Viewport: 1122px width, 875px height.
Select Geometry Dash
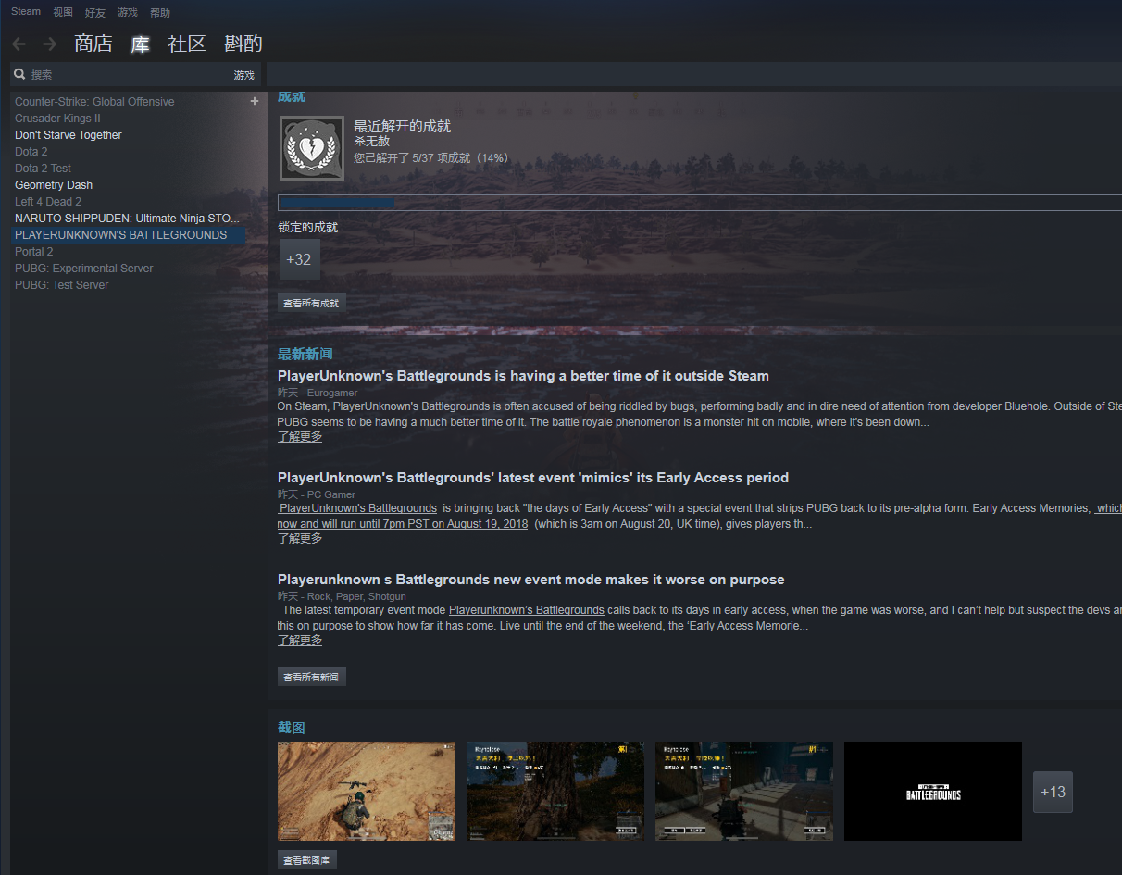coord(54,185)
